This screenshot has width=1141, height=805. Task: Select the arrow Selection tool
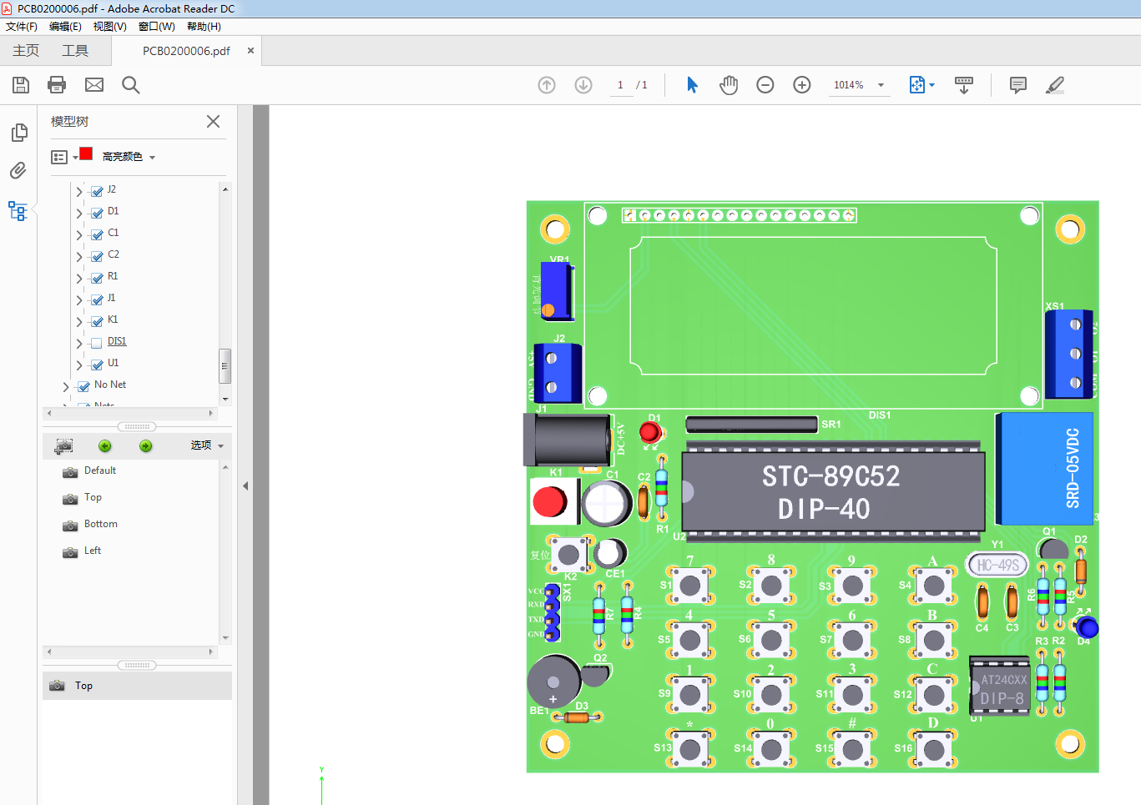coord(692,85)
